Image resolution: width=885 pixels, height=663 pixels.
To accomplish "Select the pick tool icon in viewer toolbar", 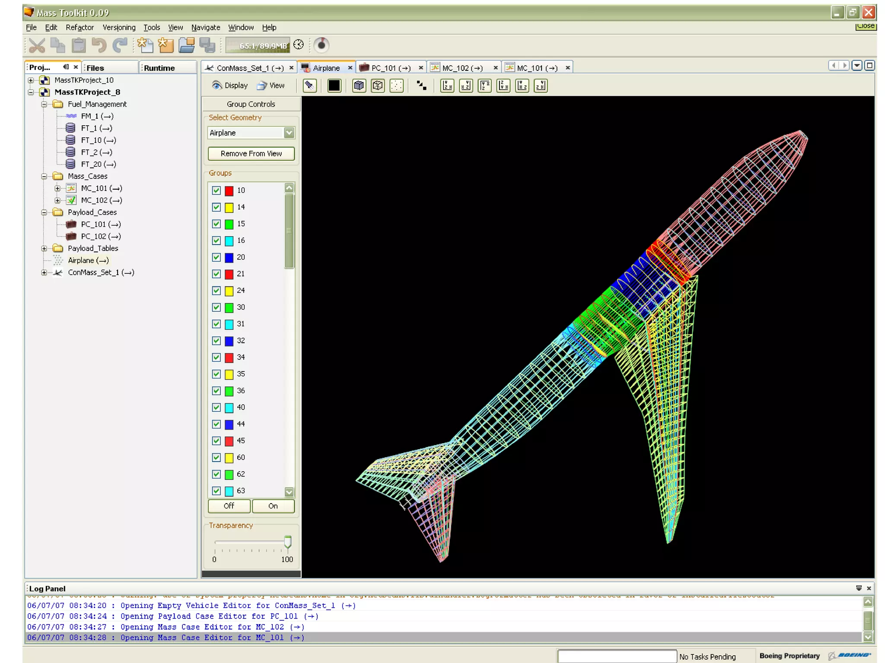I will [x=309, y=86].
